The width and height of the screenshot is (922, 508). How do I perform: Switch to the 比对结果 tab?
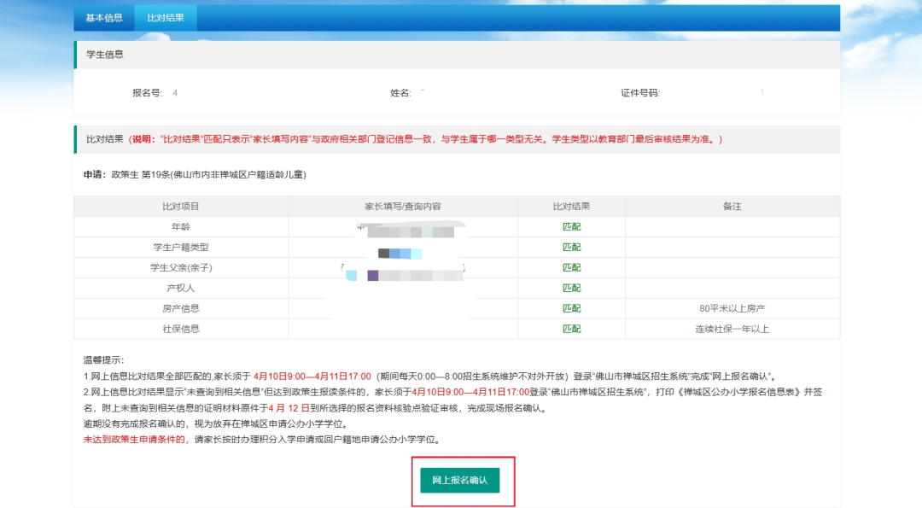tap(166, 18)
